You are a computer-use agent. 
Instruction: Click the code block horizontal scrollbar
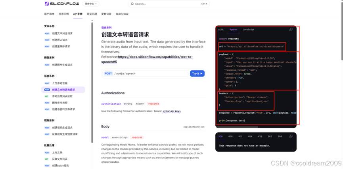[237, 127]
